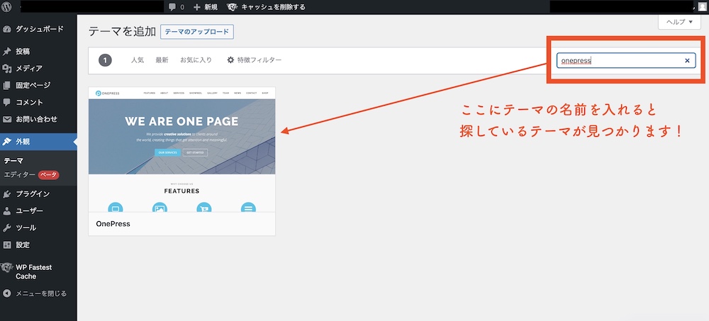
Task: Click the OnePress theme screenshot
Action: pos(182,150)
